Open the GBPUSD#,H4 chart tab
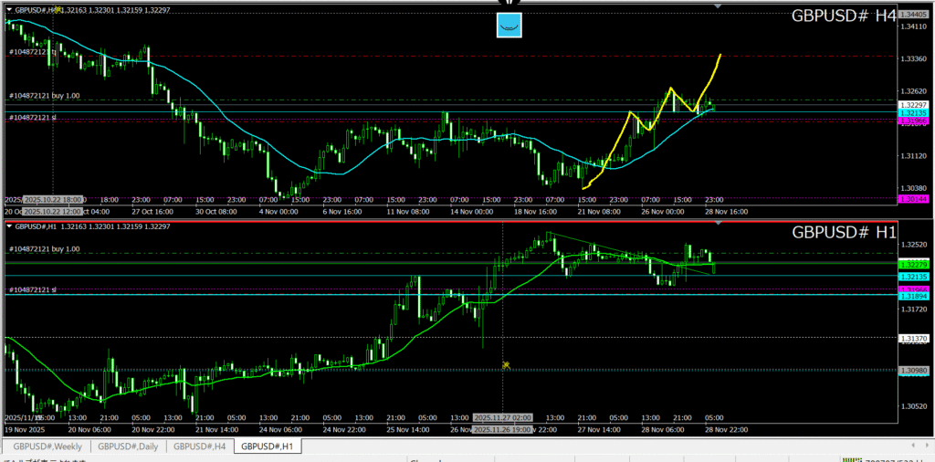935x462 pixels. click(199, 446)
